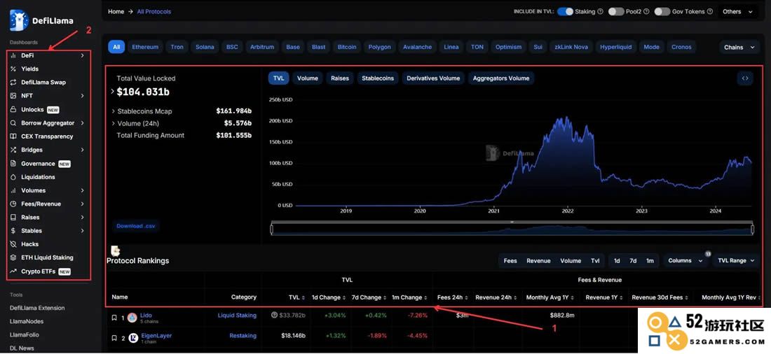The height and width of the screenshot is (354, 771).
Task: Click the Gov Tokens help question icon
Action: 709,12
